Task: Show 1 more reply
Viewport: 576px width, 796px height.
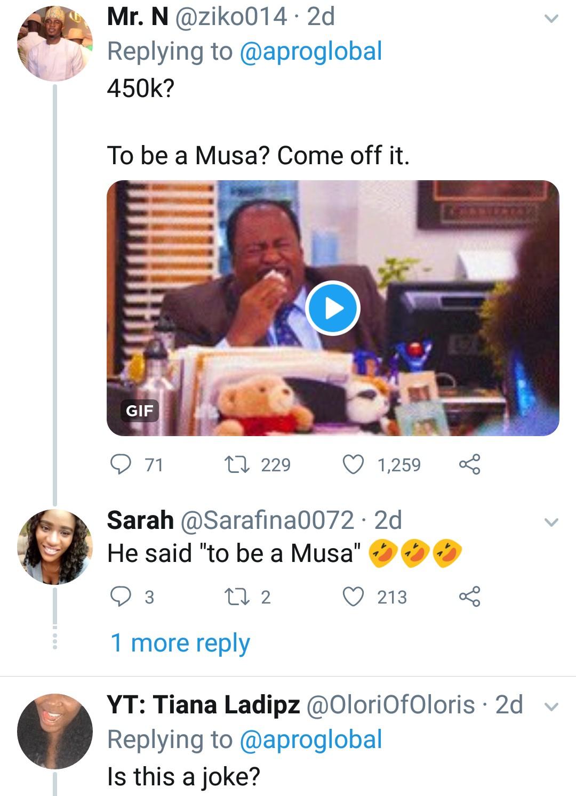Action: [x=180, y=643]
